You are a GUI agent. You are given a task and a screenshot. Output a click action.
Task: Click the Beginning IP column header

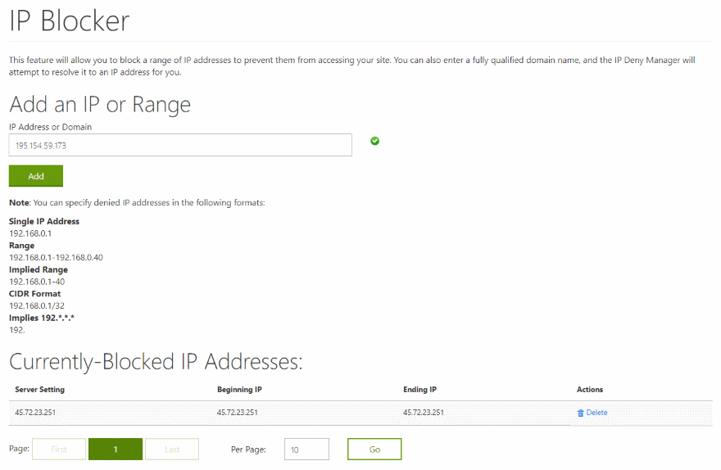click(x=240, y=390)
